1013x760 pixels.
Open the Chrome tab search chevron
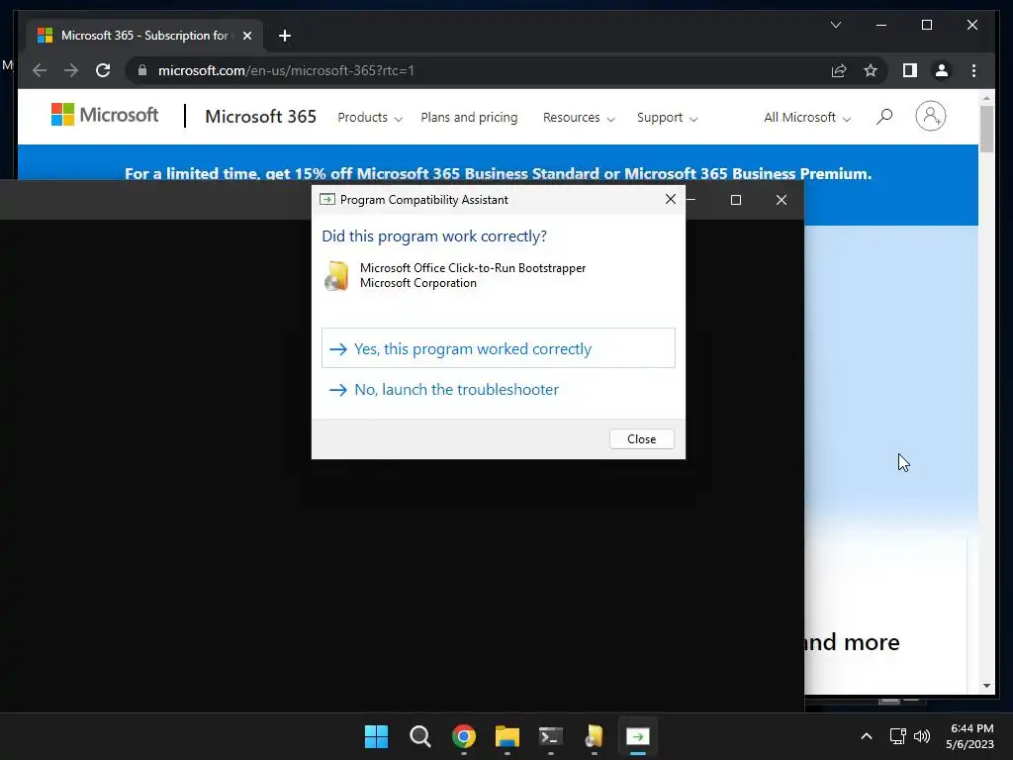coord(836,25)
